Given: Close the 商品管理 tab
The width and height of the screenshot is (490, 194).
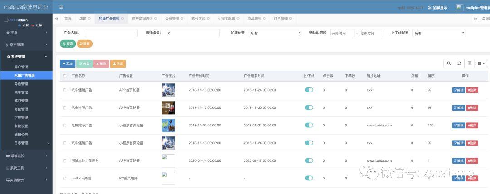Looking at the screenshot, I should pos(265,19).
